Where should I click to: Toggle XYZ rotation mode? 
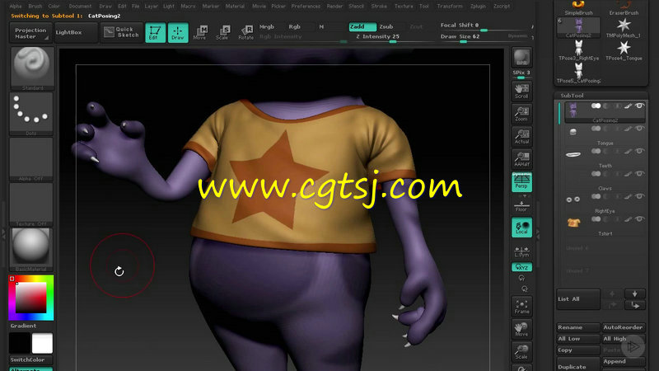point(521,267)
